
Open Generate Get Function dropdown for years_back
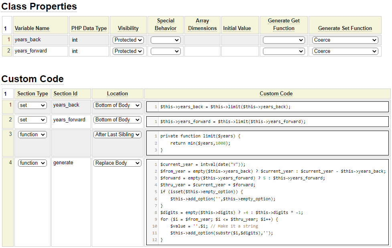(x=284, y=40)
